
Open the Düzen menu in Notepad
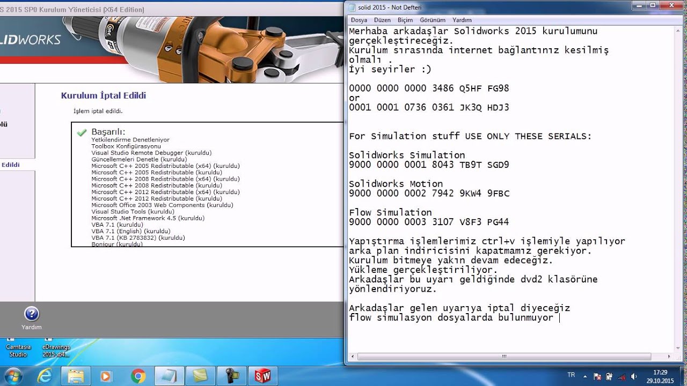pyautogui.click(x=382, y=20)
